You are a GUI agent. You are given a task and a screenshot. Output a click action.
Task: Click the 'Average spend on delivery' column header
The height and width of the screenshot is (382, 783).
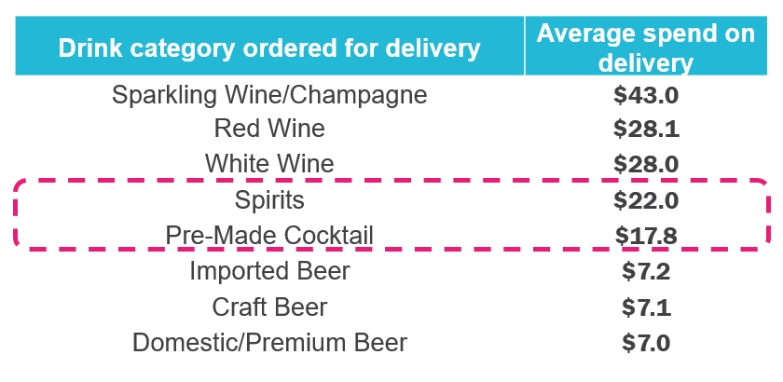[x=646, y=48]
